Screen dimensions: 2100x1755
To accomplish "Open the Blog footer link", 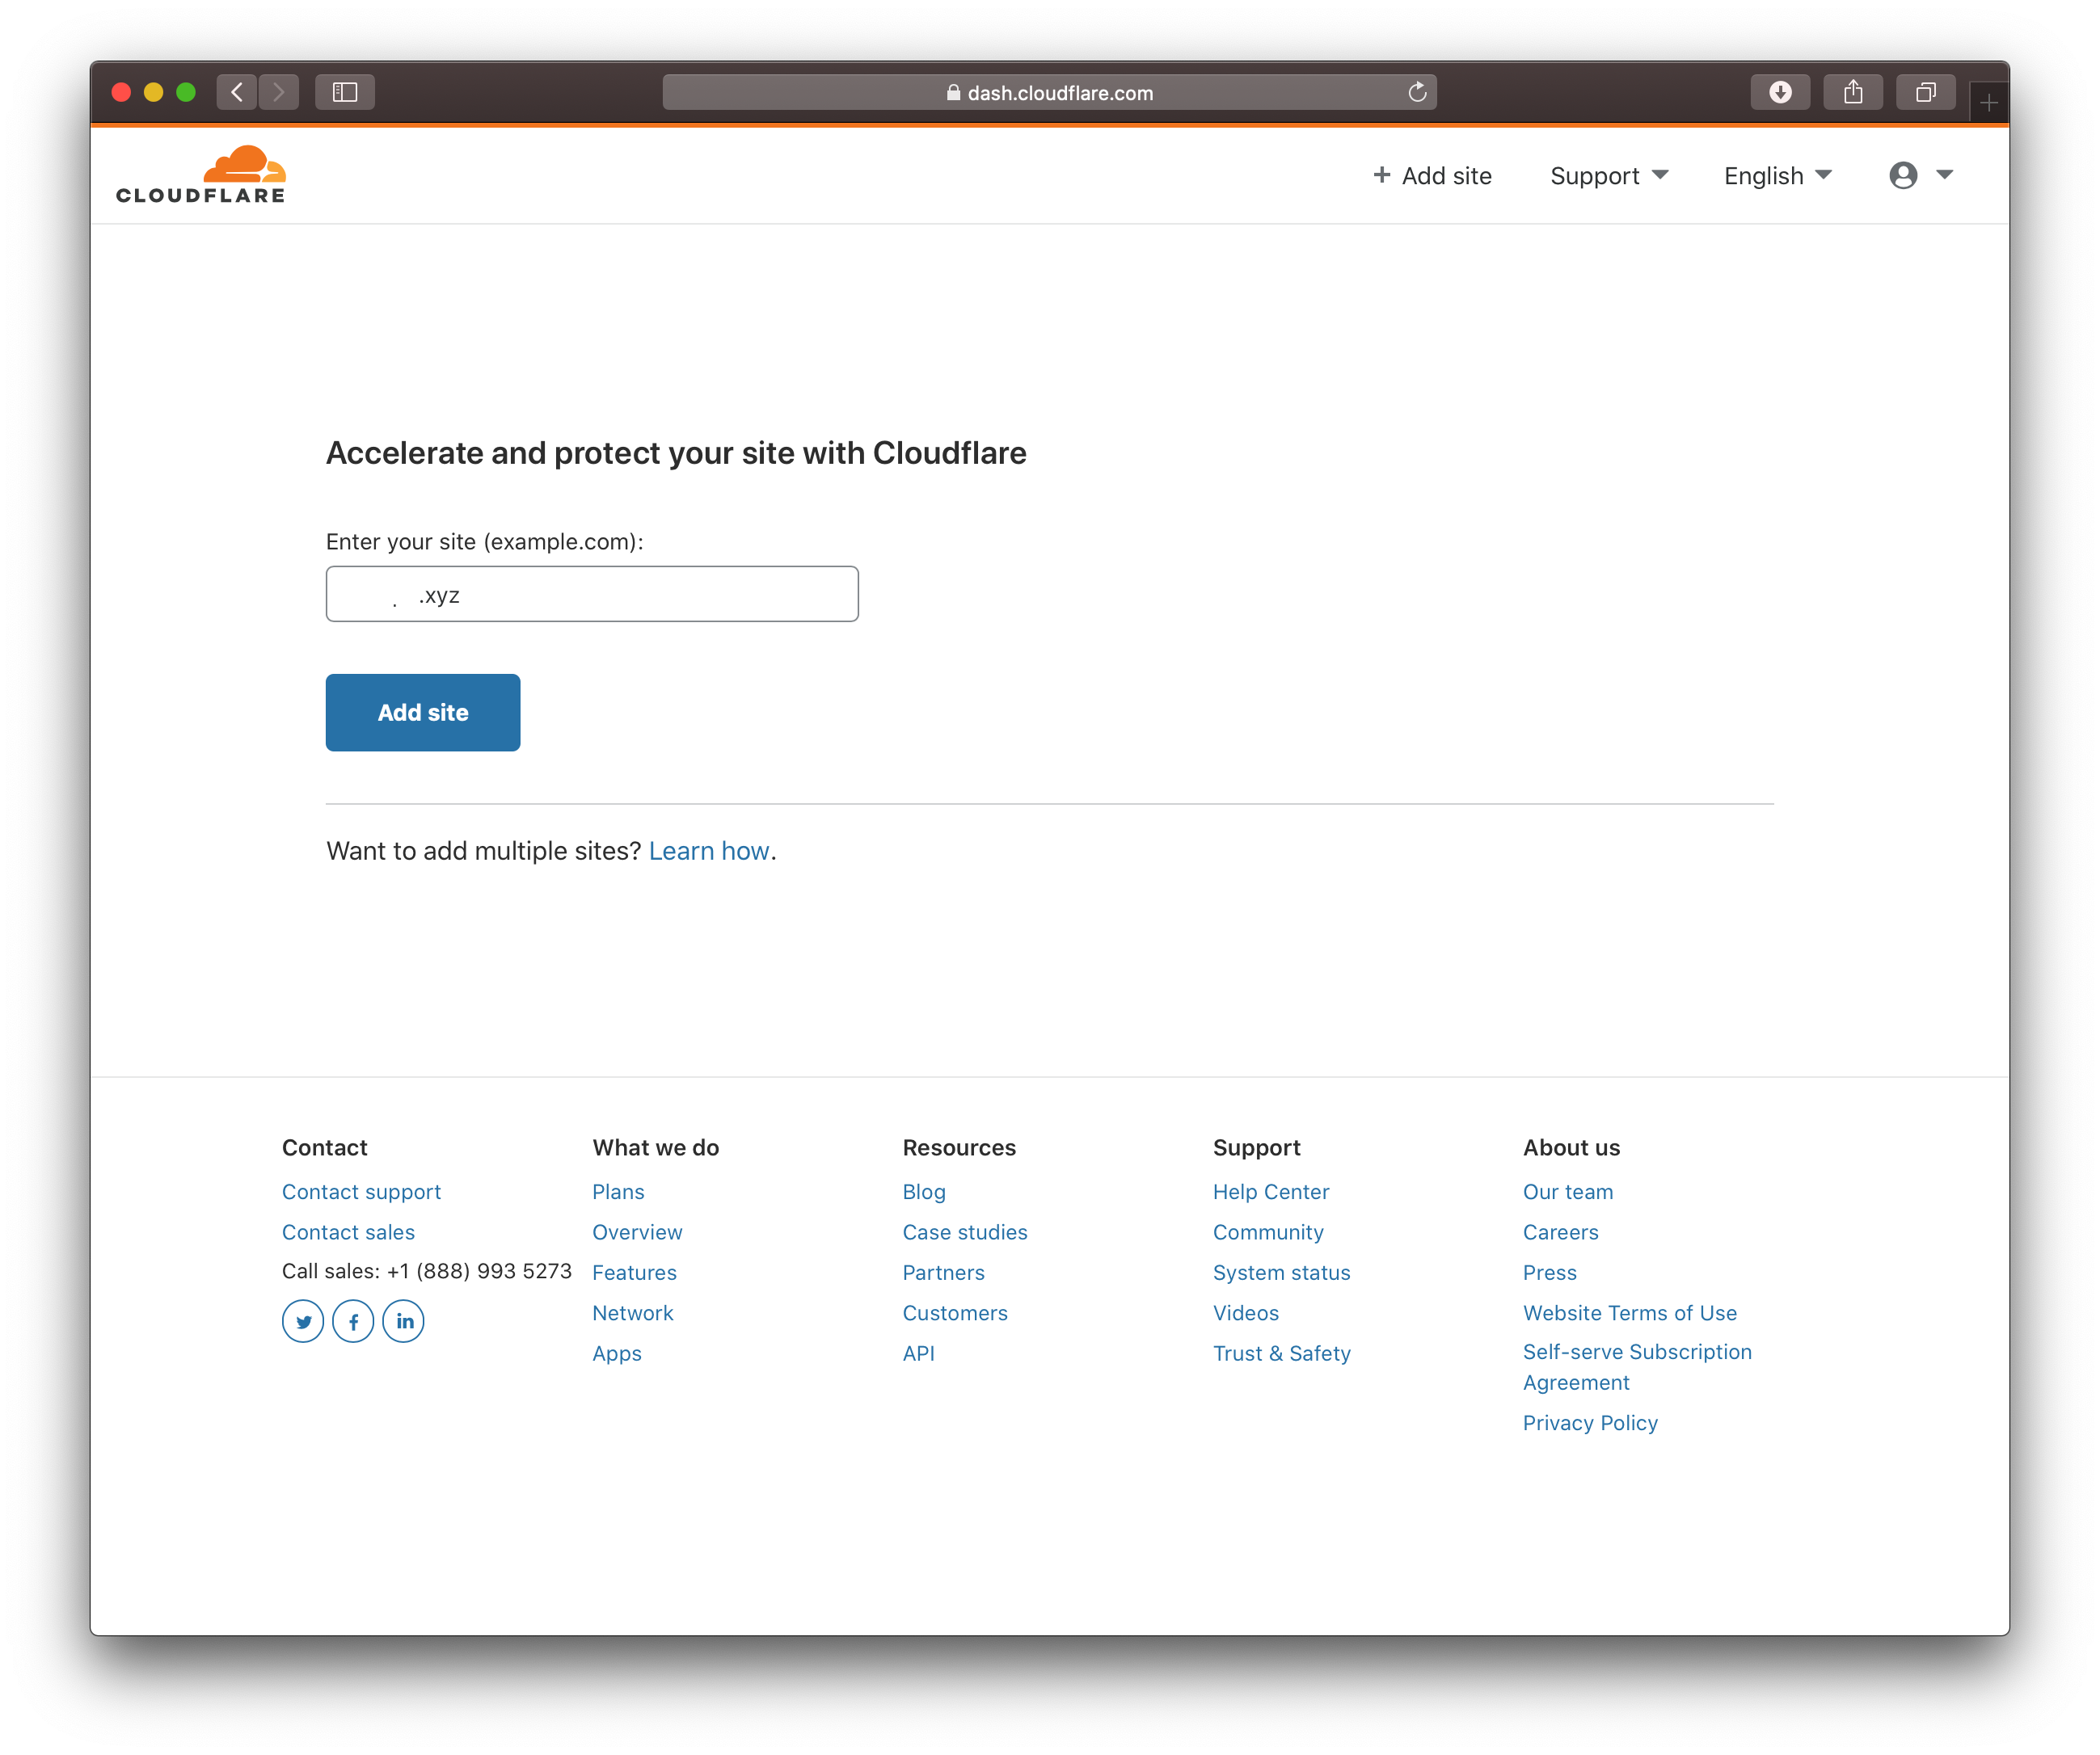I will click(924, 1191).
